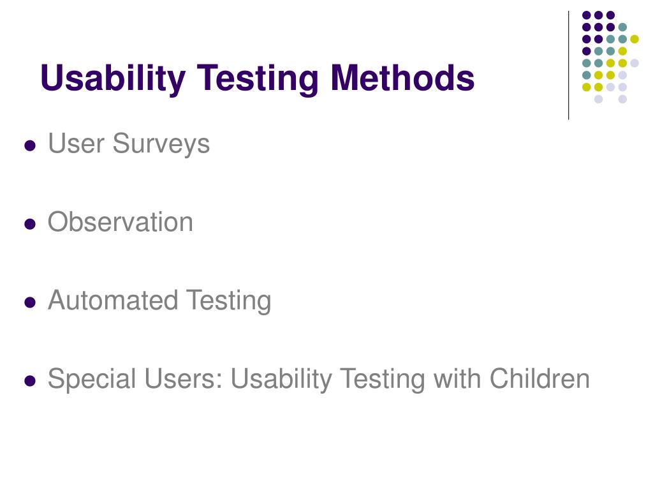Click the word 'Methods' in the title
This screenshot has width=653, height=490.
(x=402, y=78)
